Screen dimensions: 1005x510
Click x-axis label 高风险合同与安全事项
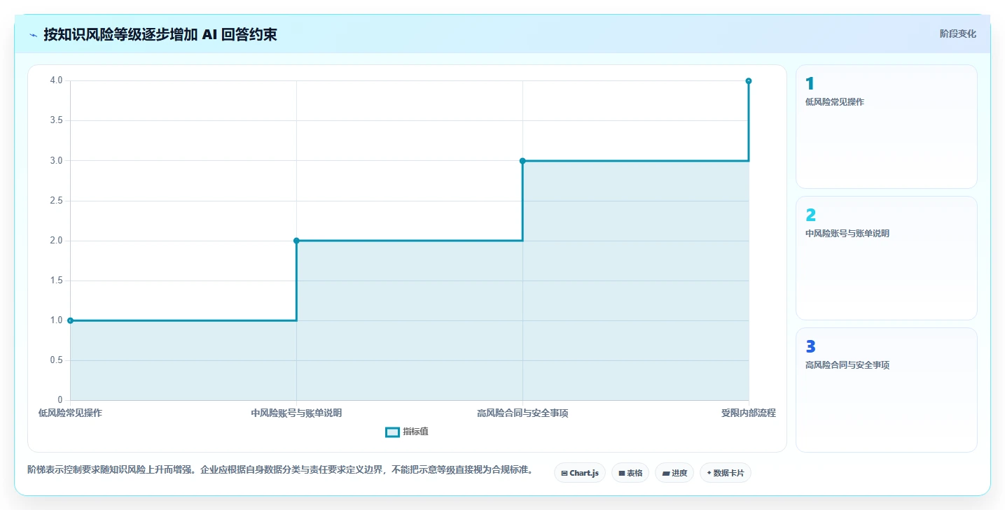click(522, 413)
